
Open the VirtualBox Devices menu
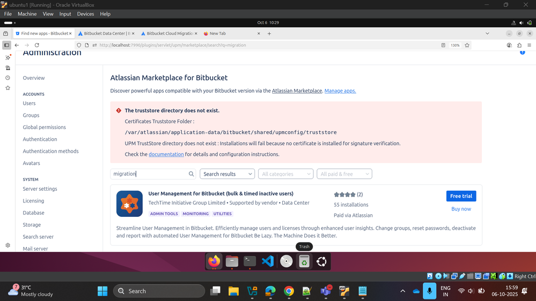[x=85, y=14]
